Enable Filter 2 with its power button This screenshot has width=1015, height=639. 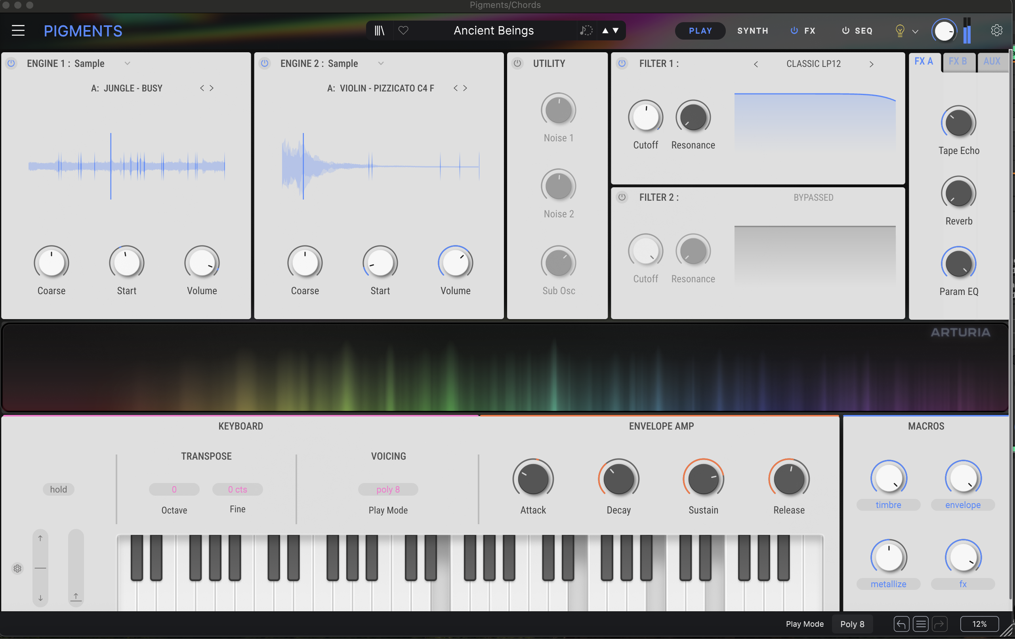coord(622,197)
